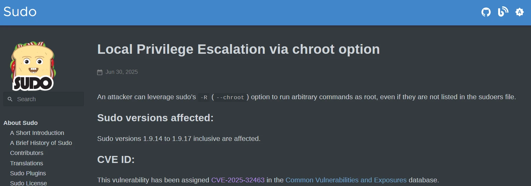
Task: Open A Short Introduction page
Action: (x=37, y=133)
